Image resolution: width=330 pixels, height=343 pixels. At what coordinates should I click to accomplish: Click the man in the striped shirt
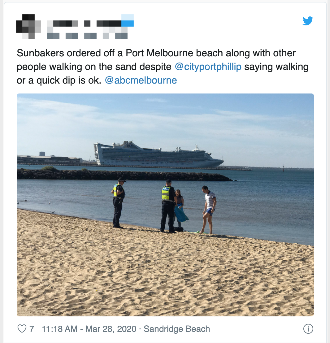click(x=209, y=210)
